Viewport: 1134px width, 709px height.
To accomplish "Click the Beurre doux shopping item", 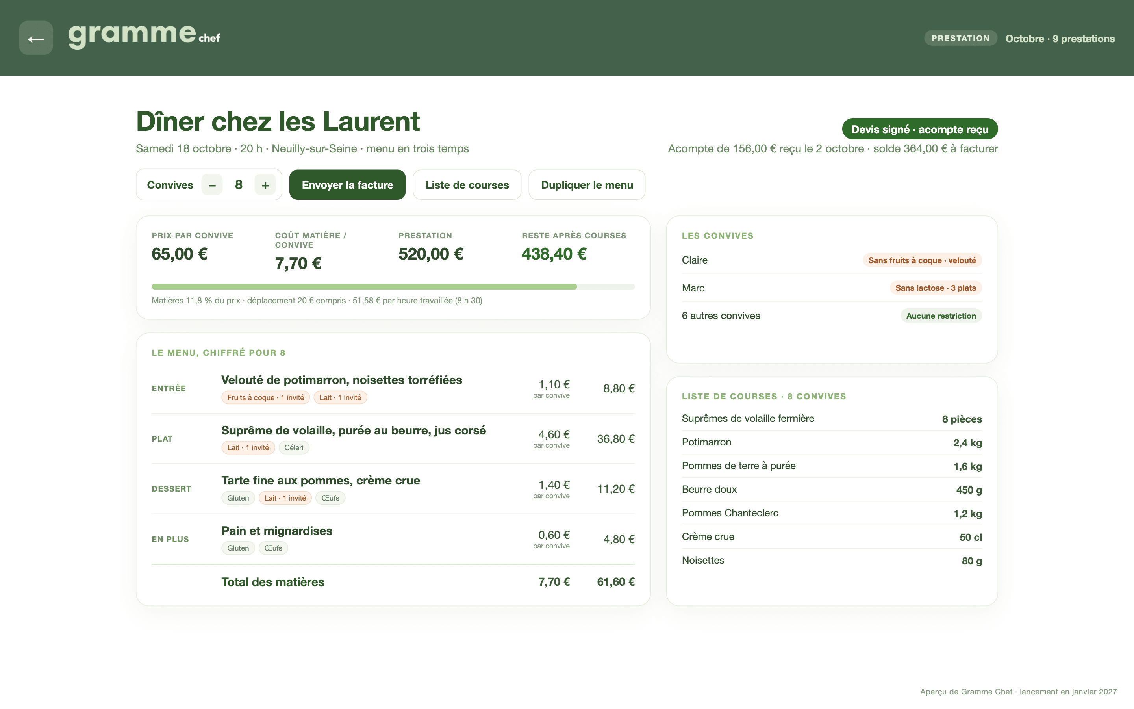I will [x=832, y=490].
